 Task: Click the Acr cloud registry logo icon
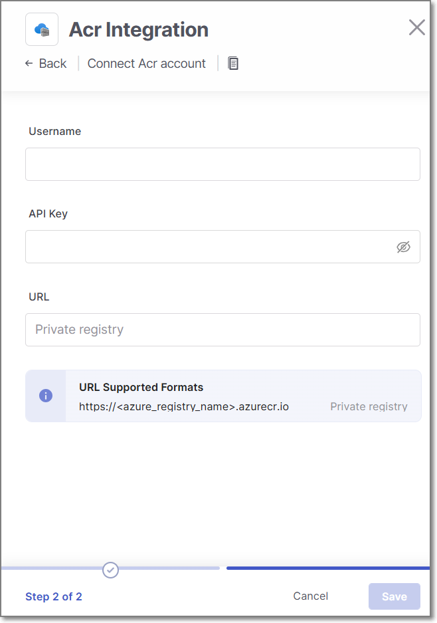point(42,29)
